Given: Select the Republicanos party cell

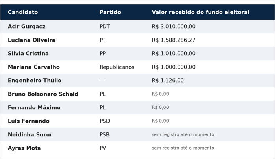Looking at the screenshot, I should (117, 67).
